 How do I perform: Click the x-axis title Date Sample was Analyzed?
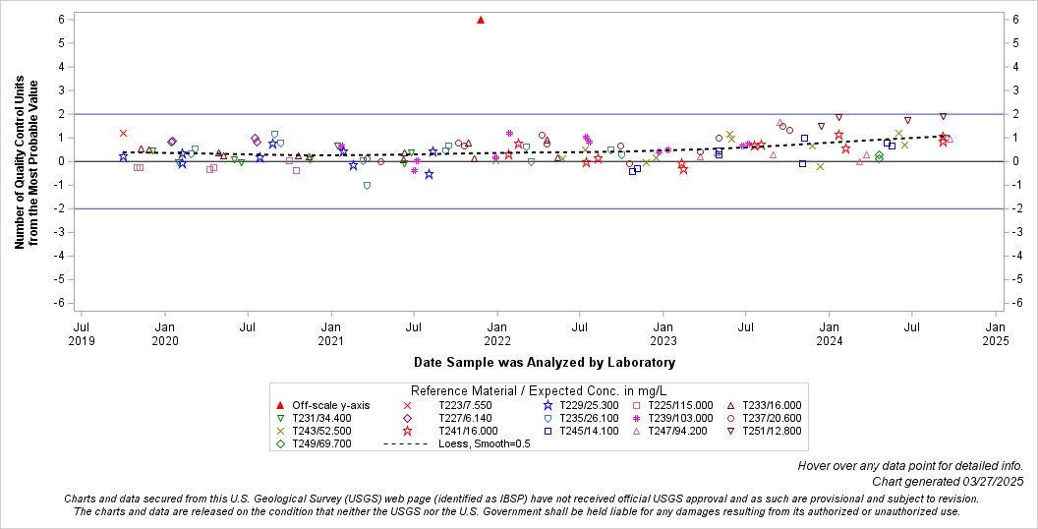click(545, 362)
